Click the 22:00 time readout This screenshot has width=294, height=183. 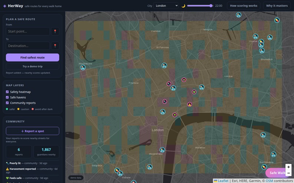(218, 6)
